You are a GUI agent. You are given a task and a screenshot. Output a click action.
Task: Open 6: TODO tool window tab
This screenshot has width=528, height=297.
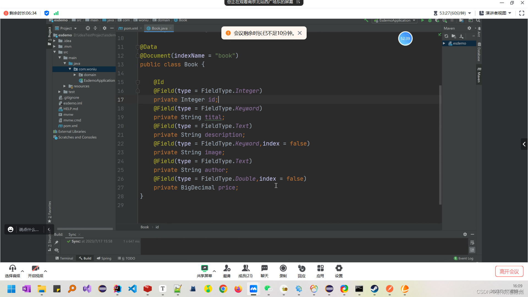pyautogui.click(x=127, y=258)
